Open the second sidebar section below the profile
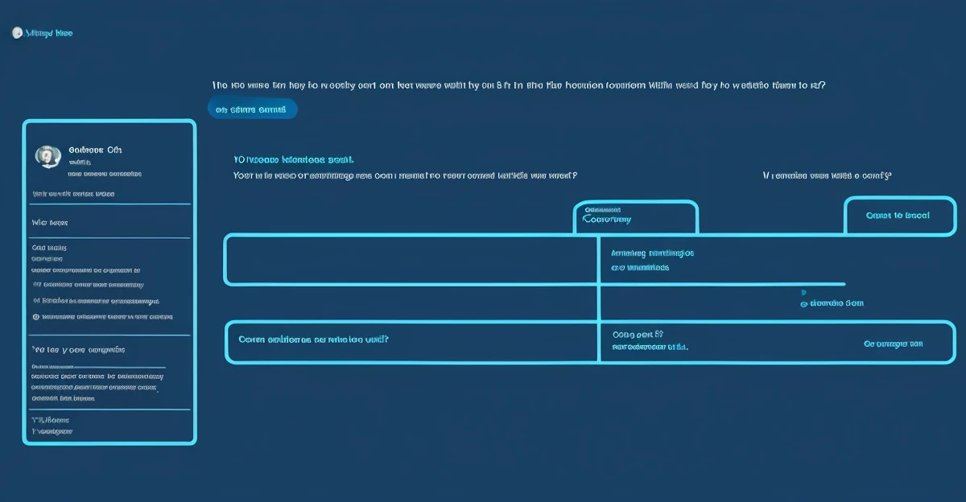 click(50, 222)
